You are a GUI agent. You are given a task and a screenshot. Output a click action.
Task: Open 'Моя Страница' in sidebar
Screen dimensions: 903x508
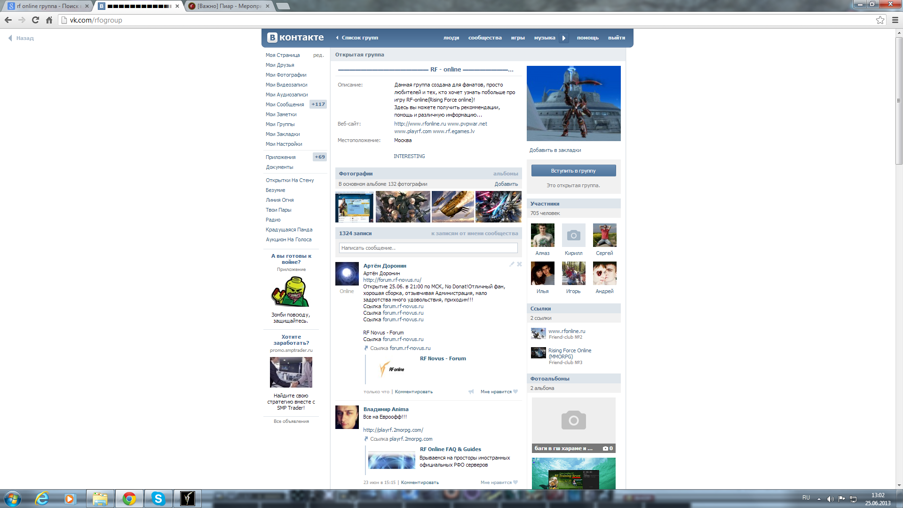283,55
